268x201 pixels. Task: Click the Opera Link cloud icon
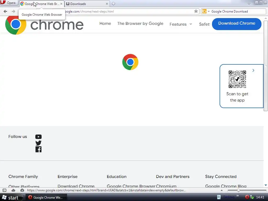[13, 190]
